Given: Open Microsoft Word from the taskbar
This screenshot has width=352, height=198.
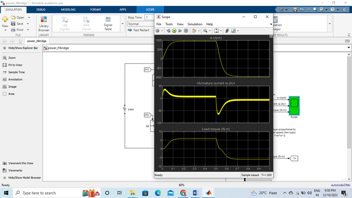Looking at the screenshot, I should click(x=196, y=193).
